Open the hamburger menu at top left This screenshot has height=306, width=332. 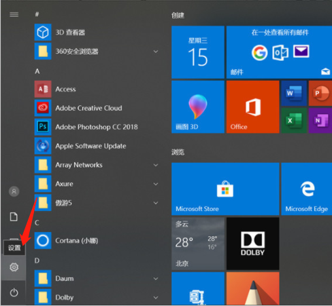14,15
